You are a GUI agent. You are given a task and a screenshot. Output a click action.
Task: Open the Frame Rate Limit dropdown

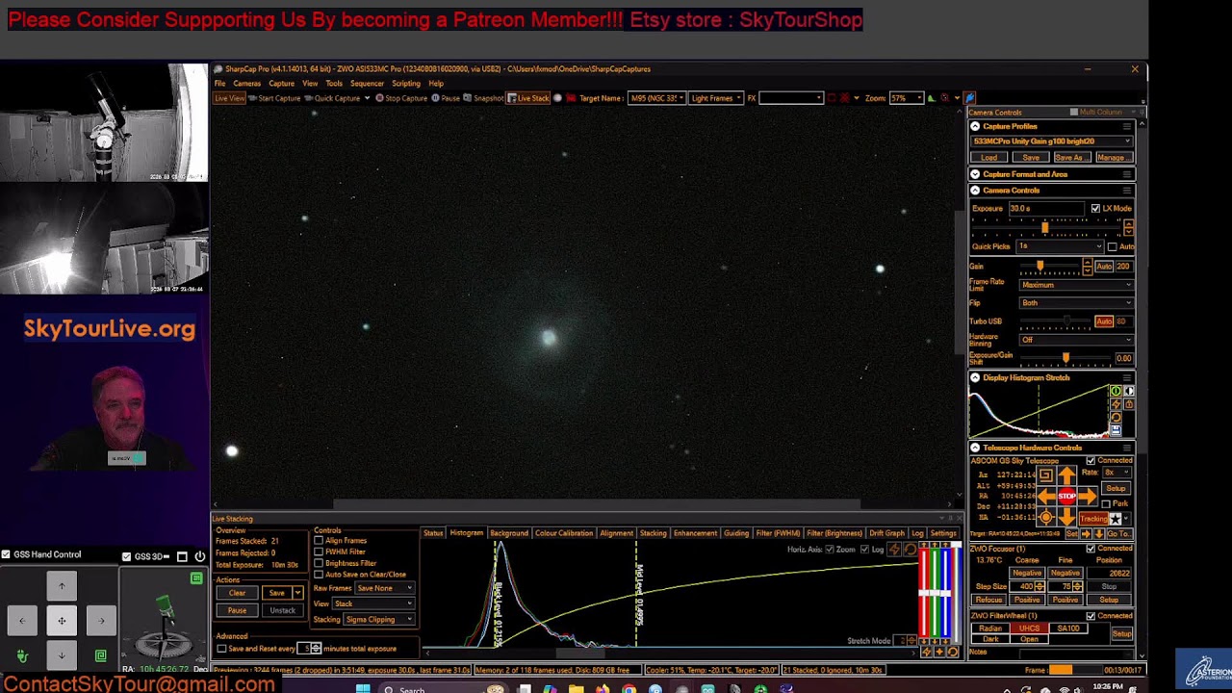tap(1076, 285)
